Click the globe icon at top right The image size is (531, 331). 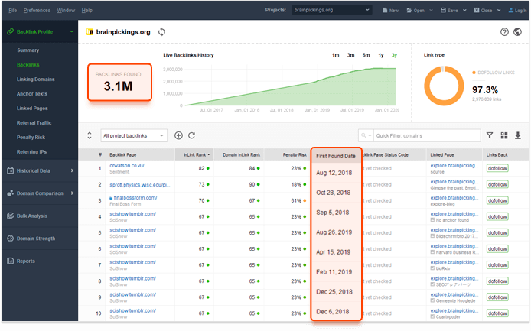517,32
